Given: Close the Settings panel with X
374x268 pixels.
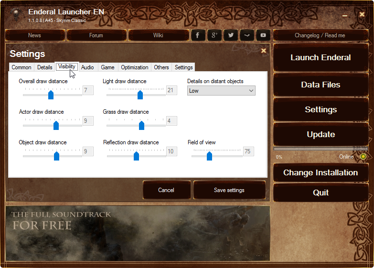Looking at the screenshot, I should tap(263, 51).
